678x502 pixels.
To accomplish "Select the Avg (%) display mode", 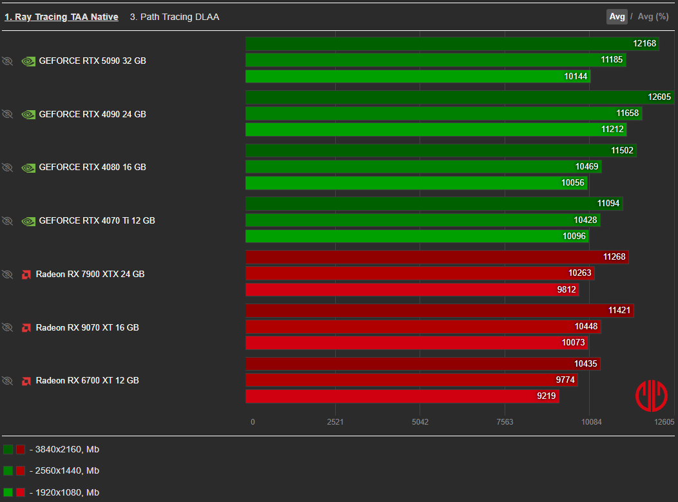I will coord(653,17).
